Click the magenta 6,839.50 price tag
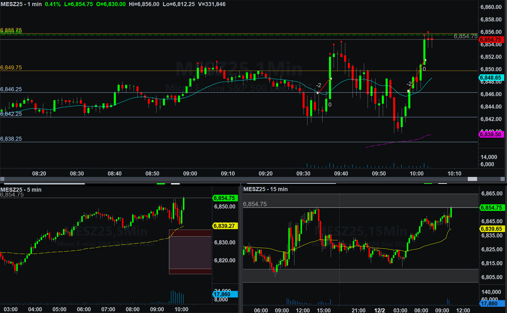This screenshot has height=313, width=507. tap(490, 134)
